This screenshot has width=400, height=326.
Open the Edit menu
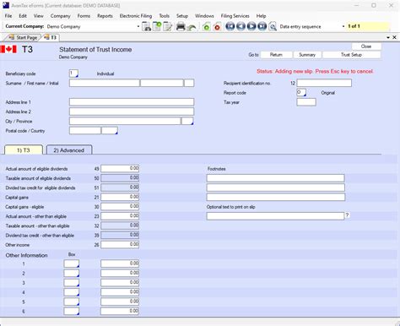(x=23, y=16)
